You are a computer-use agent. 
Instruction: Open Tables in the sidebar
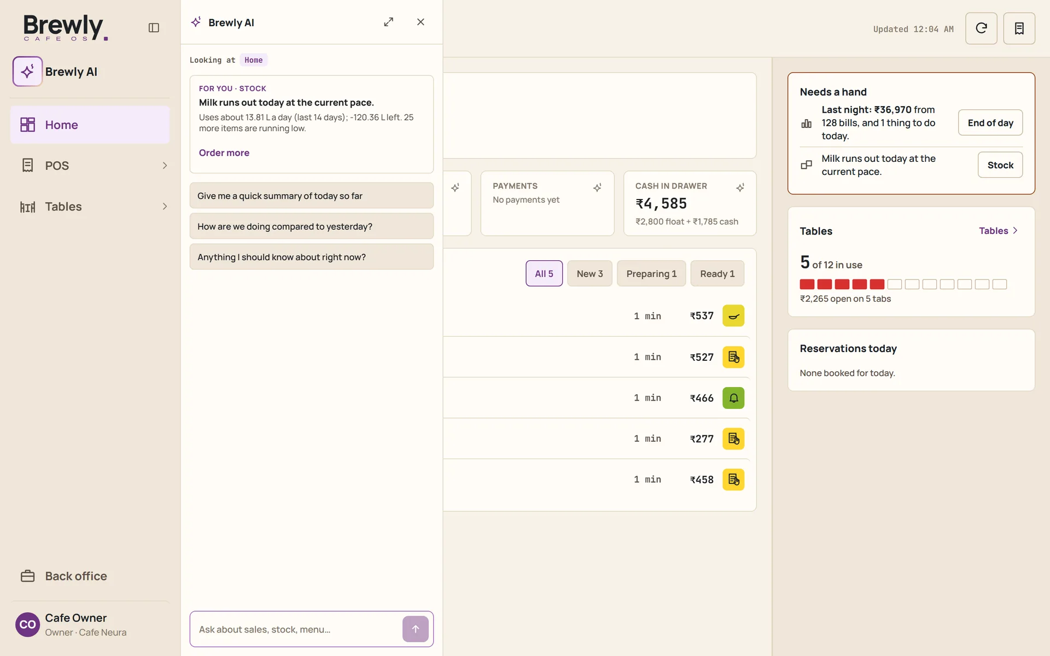point(90,207)
